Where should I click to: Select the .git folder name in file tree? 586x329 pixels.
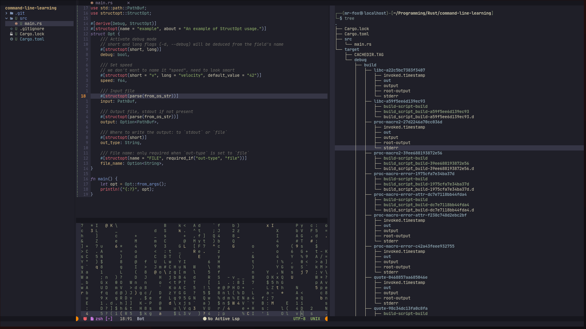pyautogui.click(x=20, y=13)
